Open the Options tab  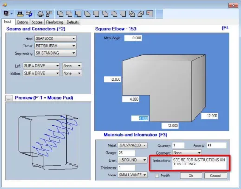click(22, 22)
